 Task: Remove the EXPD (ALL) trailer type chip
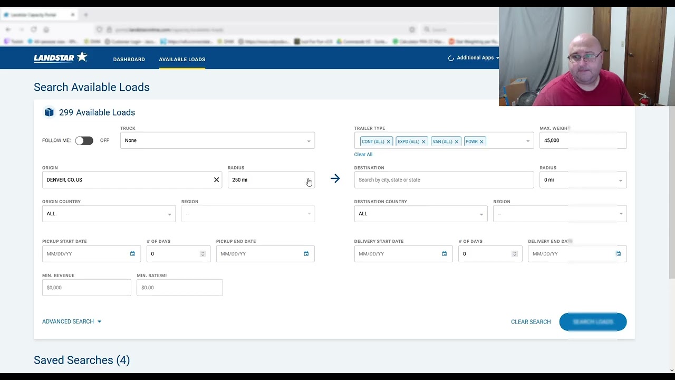(x=423, y=141)
